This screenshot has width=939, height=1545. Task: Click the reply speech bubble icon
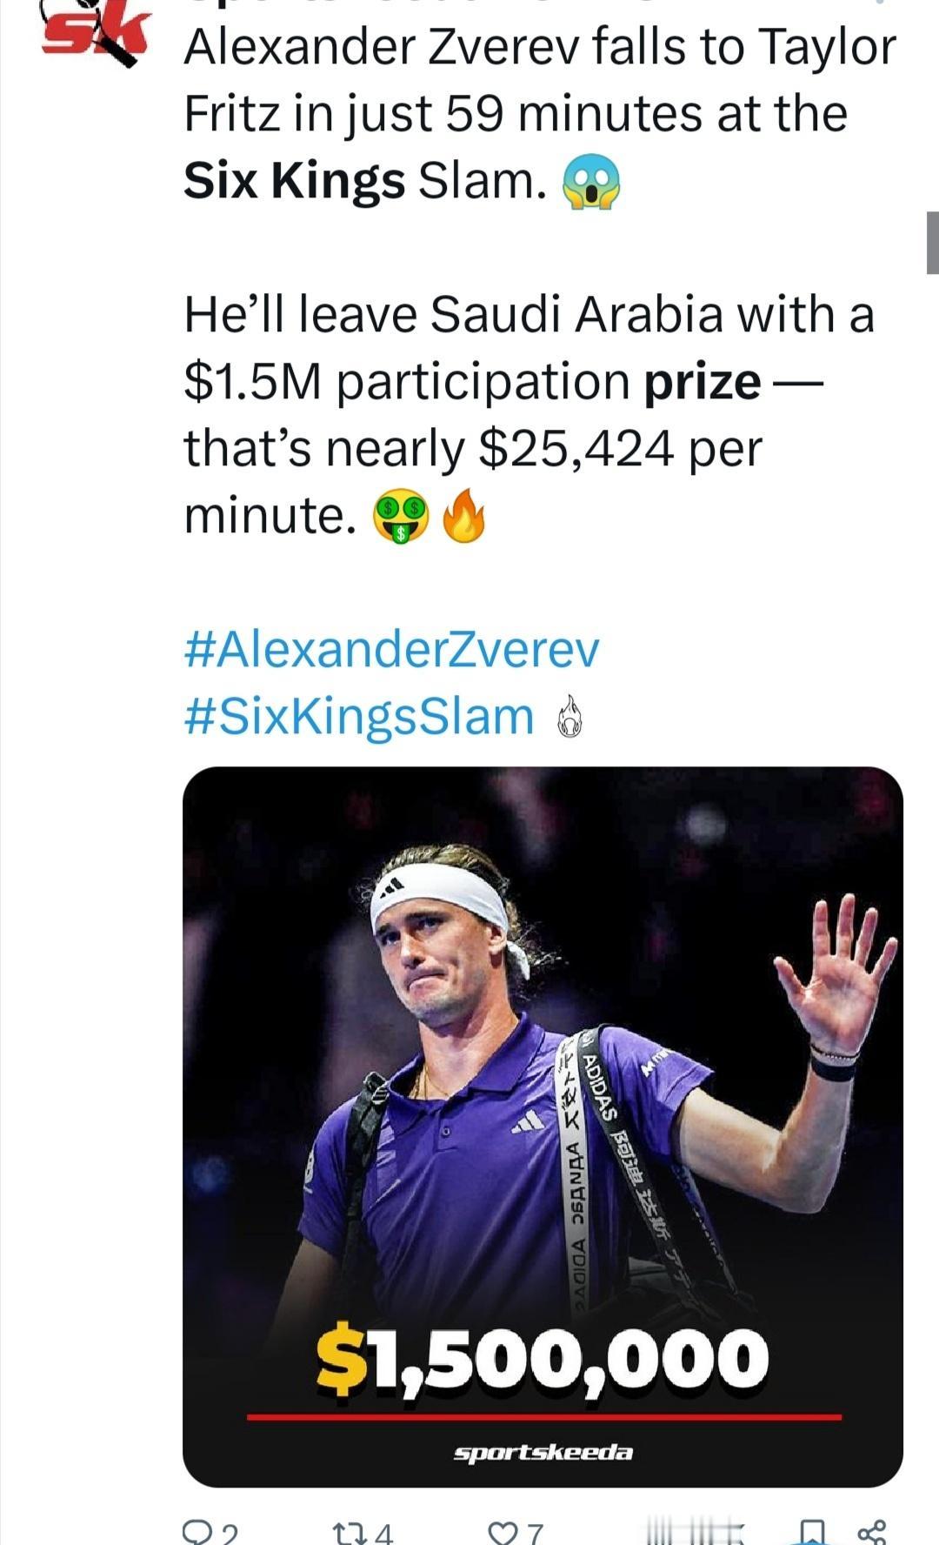coord(198,1533)
